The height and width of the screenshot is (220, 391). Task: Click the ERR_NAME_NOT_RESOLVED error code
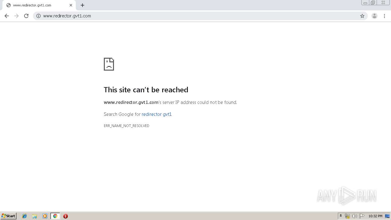126,126
